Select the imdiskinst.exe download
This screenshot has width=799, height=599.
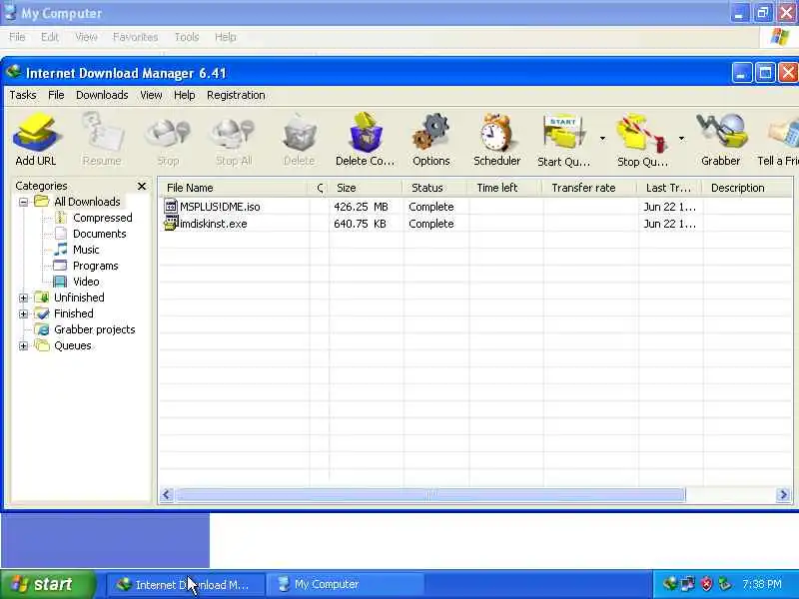click(x=213, y=224)
